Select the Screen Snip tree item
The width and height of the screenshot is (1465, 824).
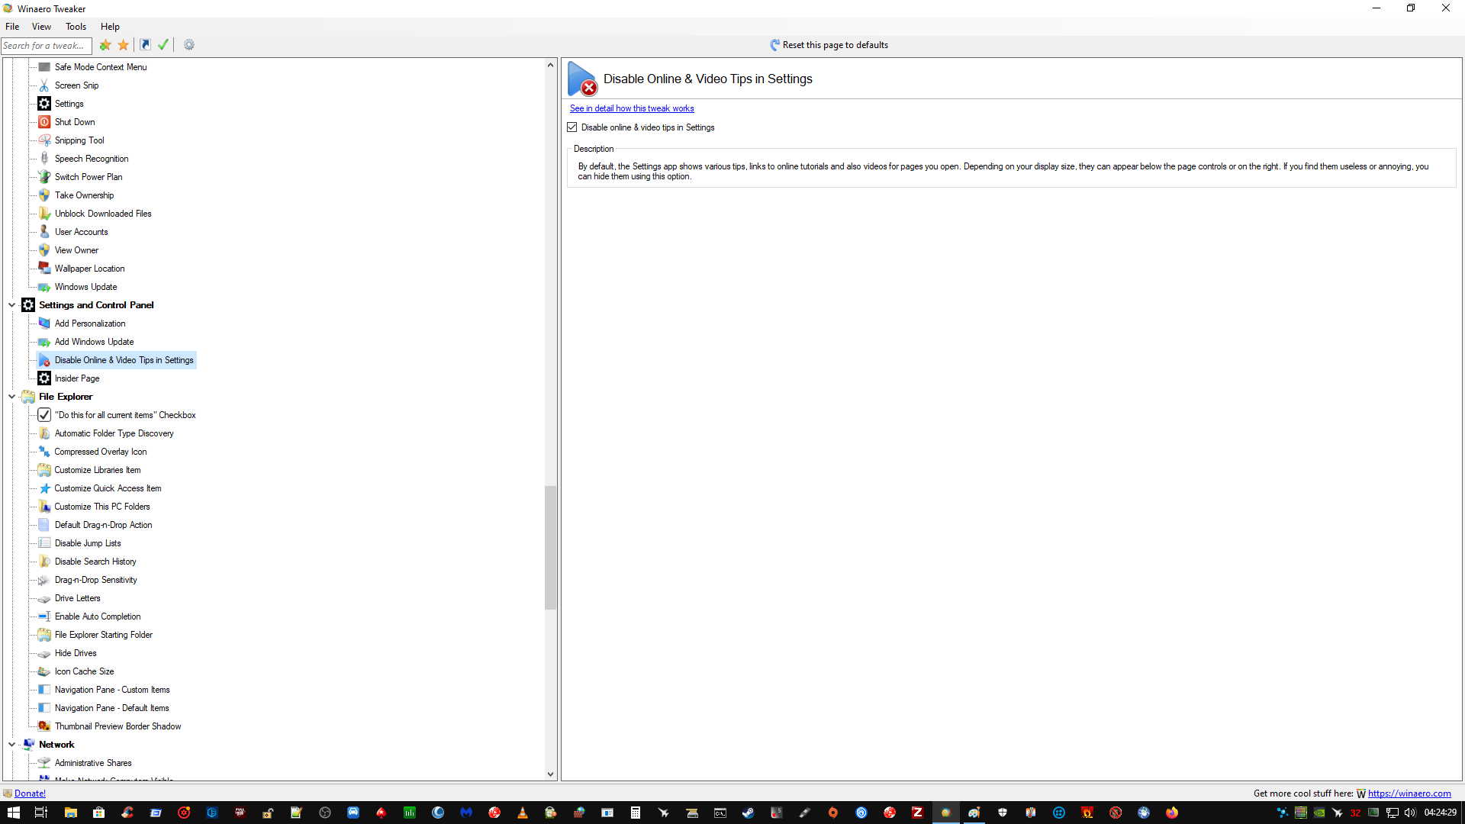point(76,85)
